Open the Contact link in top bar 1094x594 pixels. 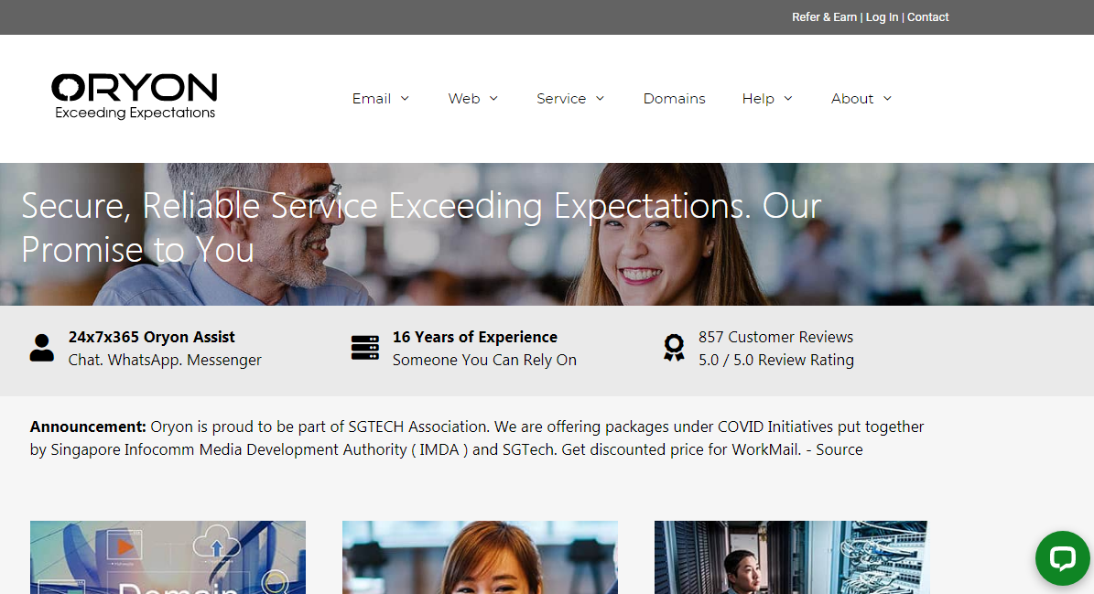click(x=927, y=17)
